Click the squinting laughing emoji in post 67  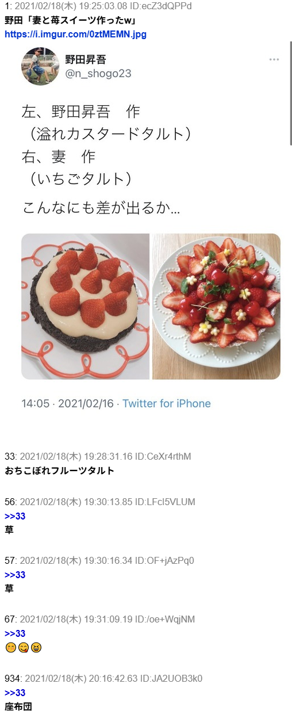[x=36, y=648]
